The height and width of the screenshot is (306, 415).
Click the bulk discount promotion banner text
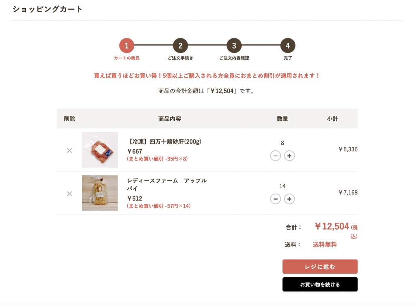(x=207, y=76)
